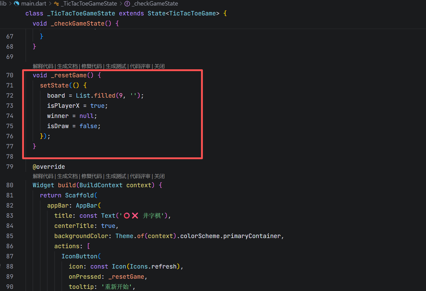
Task: Open the _TicTacToeGameState breadcrumb dropdown
Action: tap(89, 4)
